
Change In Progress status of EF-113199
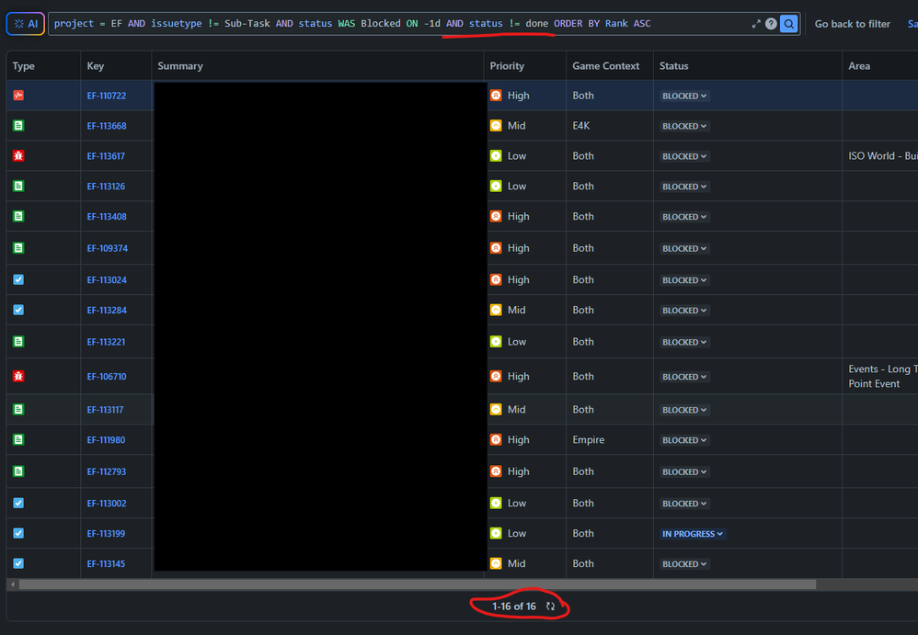click(693, 534)
